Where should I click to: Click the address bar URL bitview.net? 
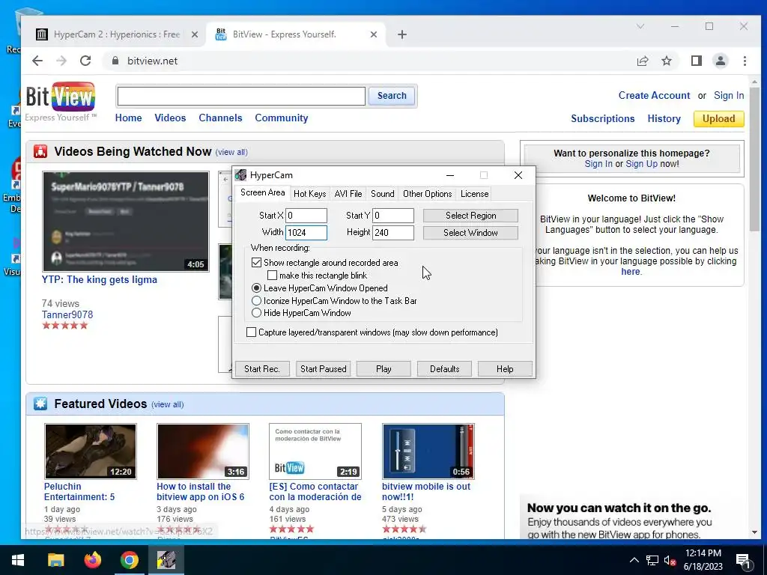point(152,61)
